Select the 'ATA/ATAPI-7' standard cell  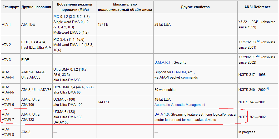click(11, 117)
